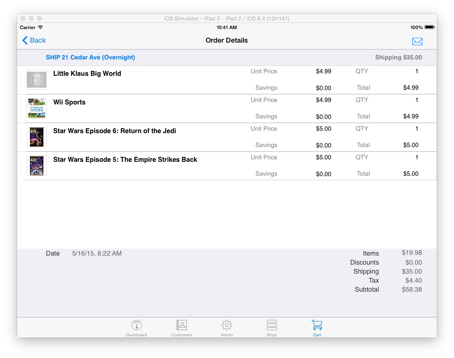Image resolution: width=454 pixels, height=358 pixels.
Task: Click Wii Sports savings $0.00
Action: [x=323, y=116]
